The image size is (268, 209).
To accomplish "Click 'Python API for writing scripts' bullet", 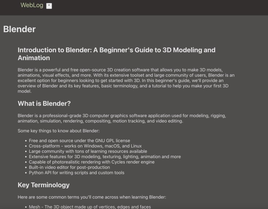I will [x=77, y=173].
